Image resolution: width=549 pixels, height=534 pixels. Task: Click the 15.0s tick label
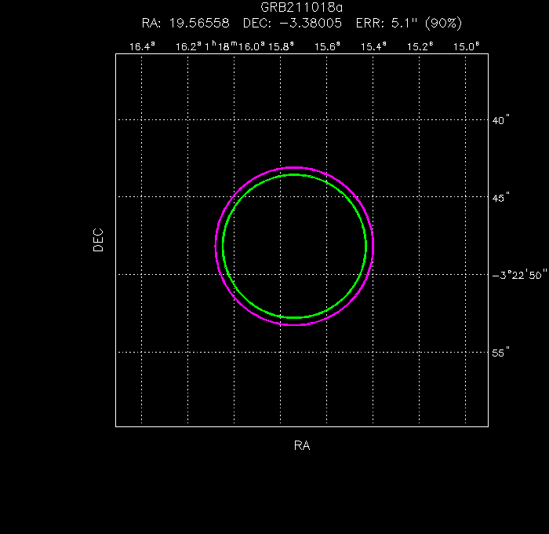coord(466,47)
